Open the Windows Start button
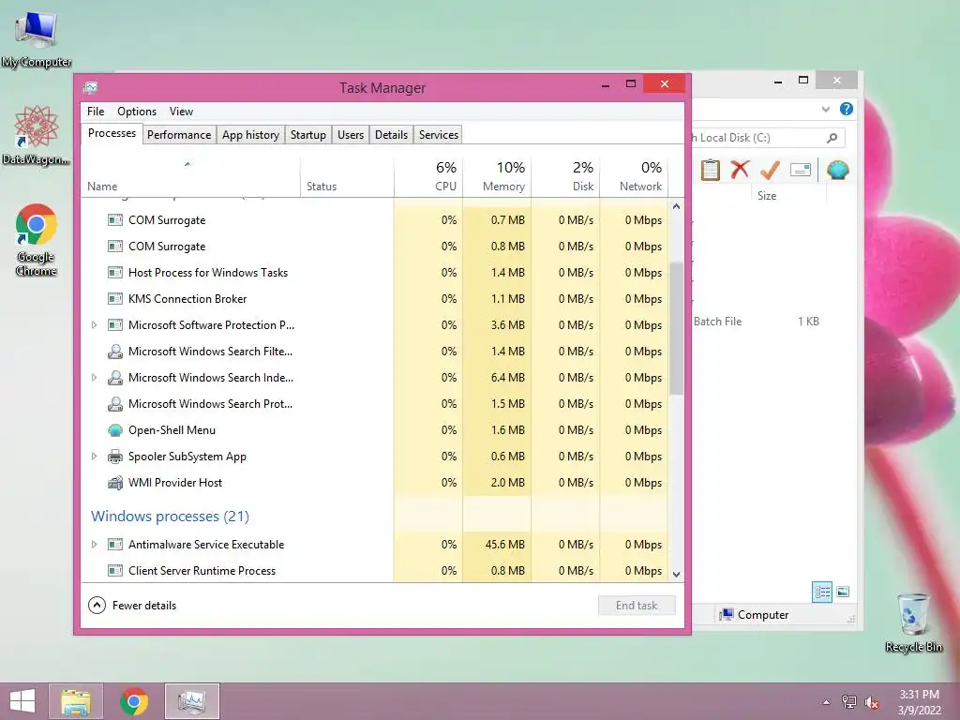This screenshot has width=960, height=720. tap(22, 701)
